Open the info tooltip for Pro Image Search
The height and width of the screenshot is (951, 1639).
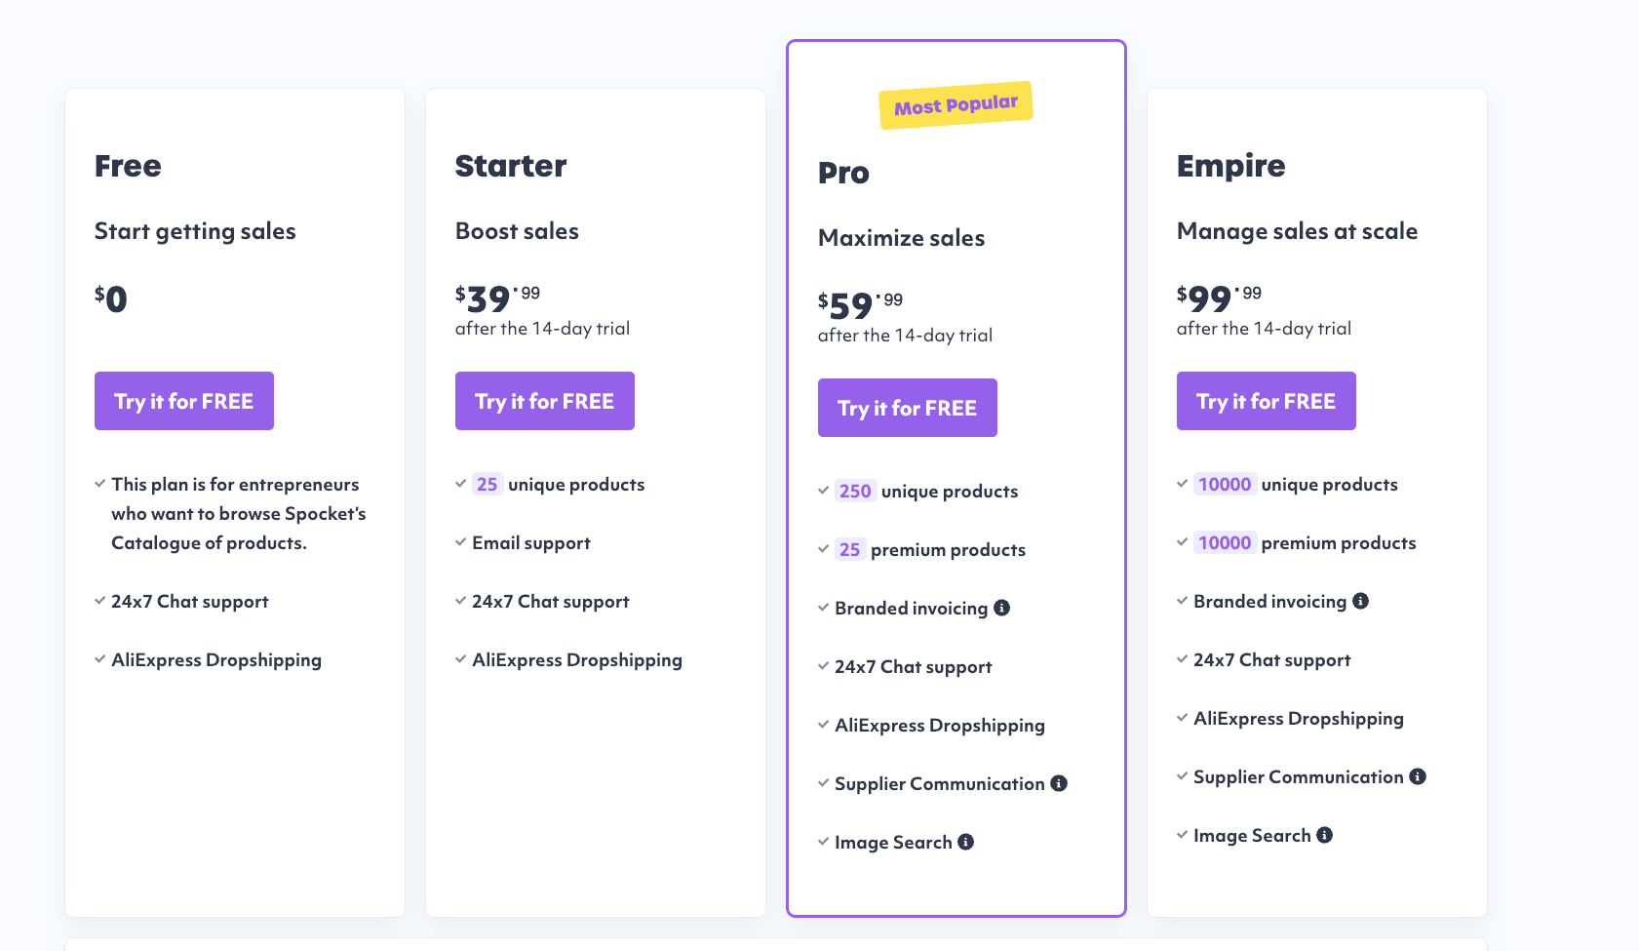click(x=965, y=841)
